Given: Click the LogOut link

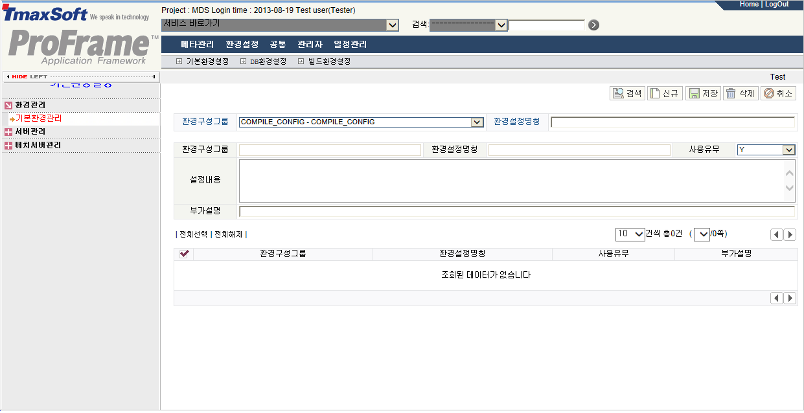Looking at the screenshot, I should (x=776, y=5).
